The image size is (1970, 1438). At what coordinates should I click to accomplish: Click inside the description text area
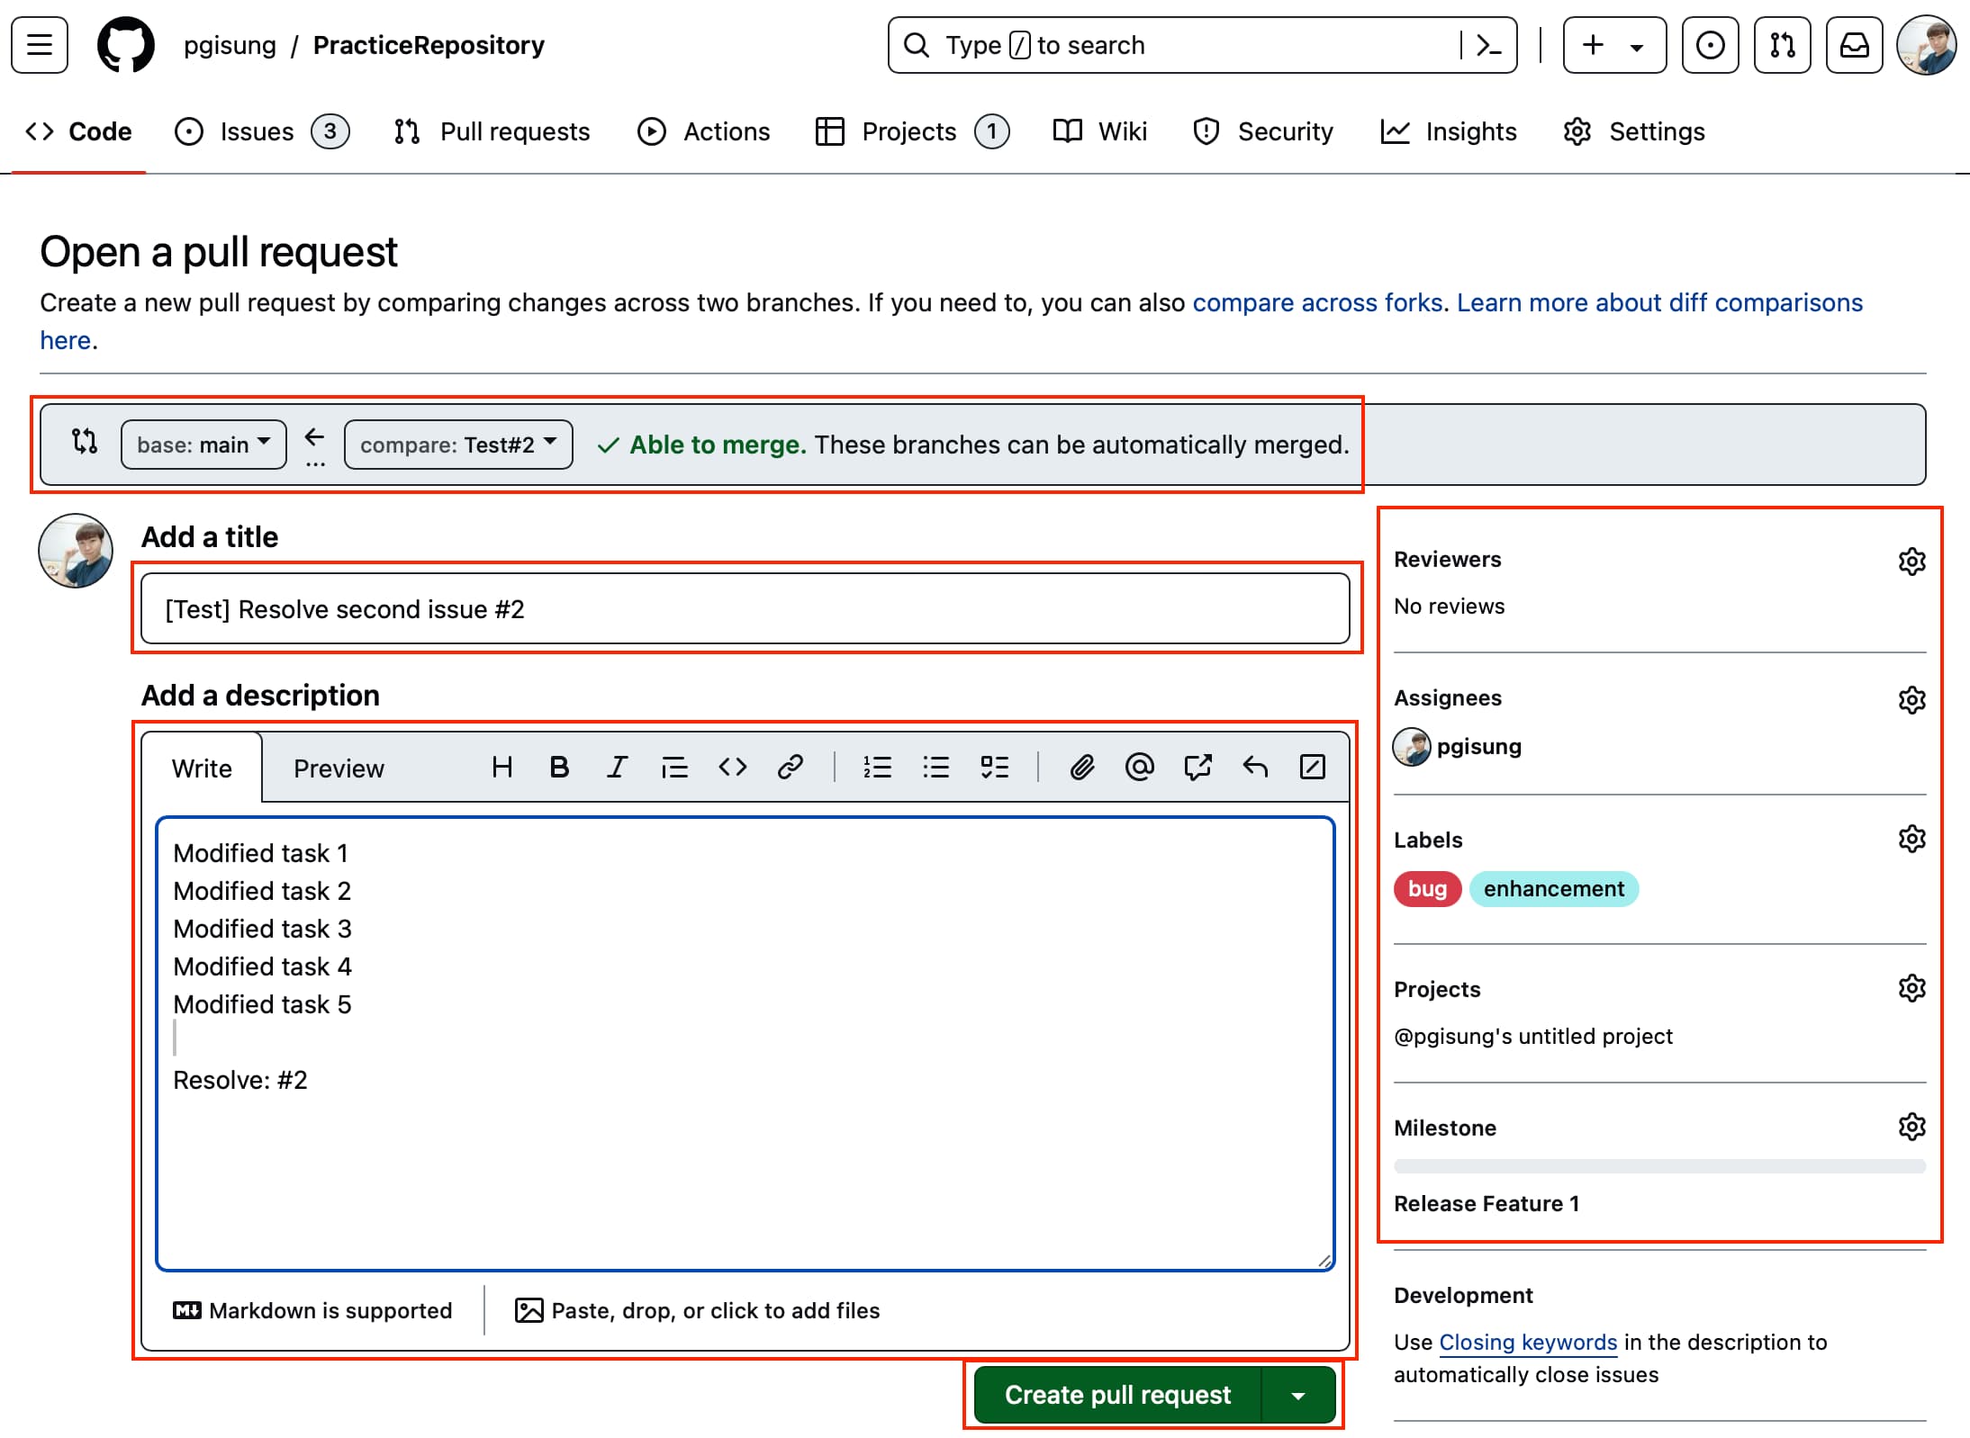(x=746, y=1044)
